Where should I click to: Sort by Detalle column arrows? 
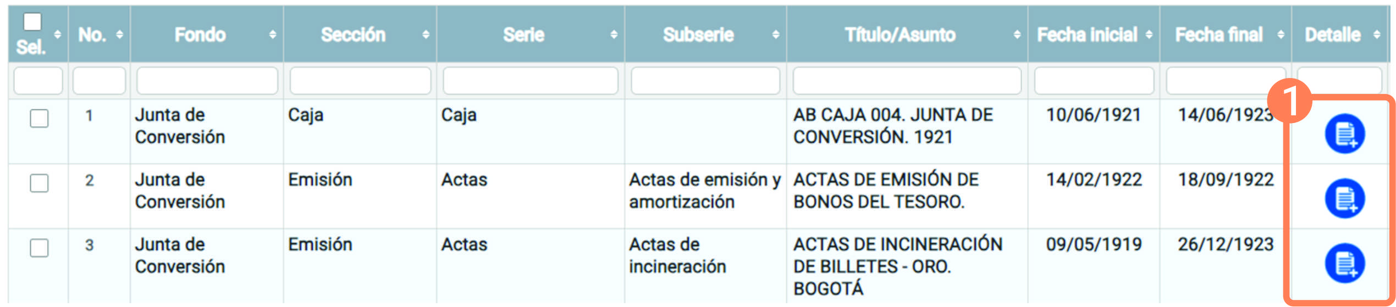1376,35
